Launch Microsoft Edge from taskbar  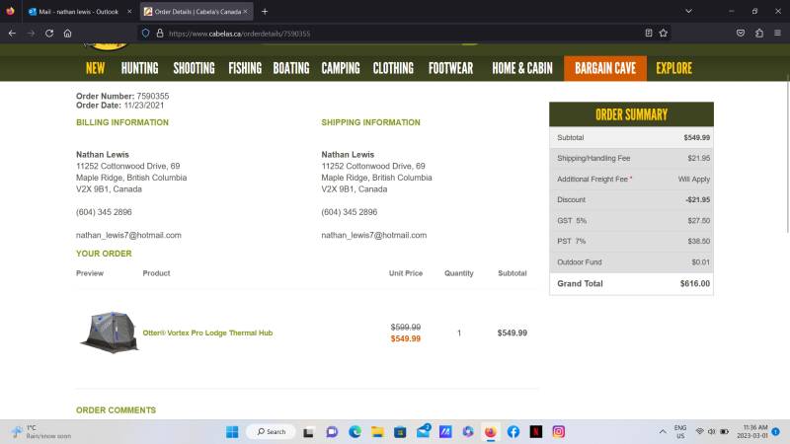click(355, 432)
